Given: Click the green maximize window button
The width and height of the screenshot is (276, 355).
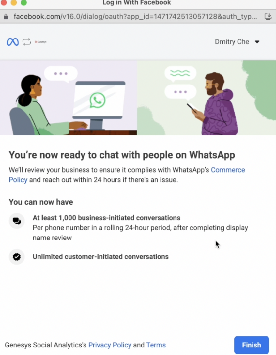Looking at the screenshot, I should (23, 3).
